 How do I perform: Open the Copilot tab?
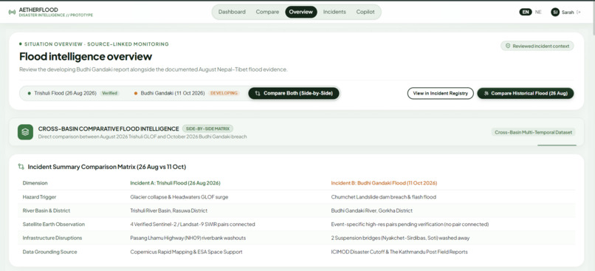click(x=365, y=12)
